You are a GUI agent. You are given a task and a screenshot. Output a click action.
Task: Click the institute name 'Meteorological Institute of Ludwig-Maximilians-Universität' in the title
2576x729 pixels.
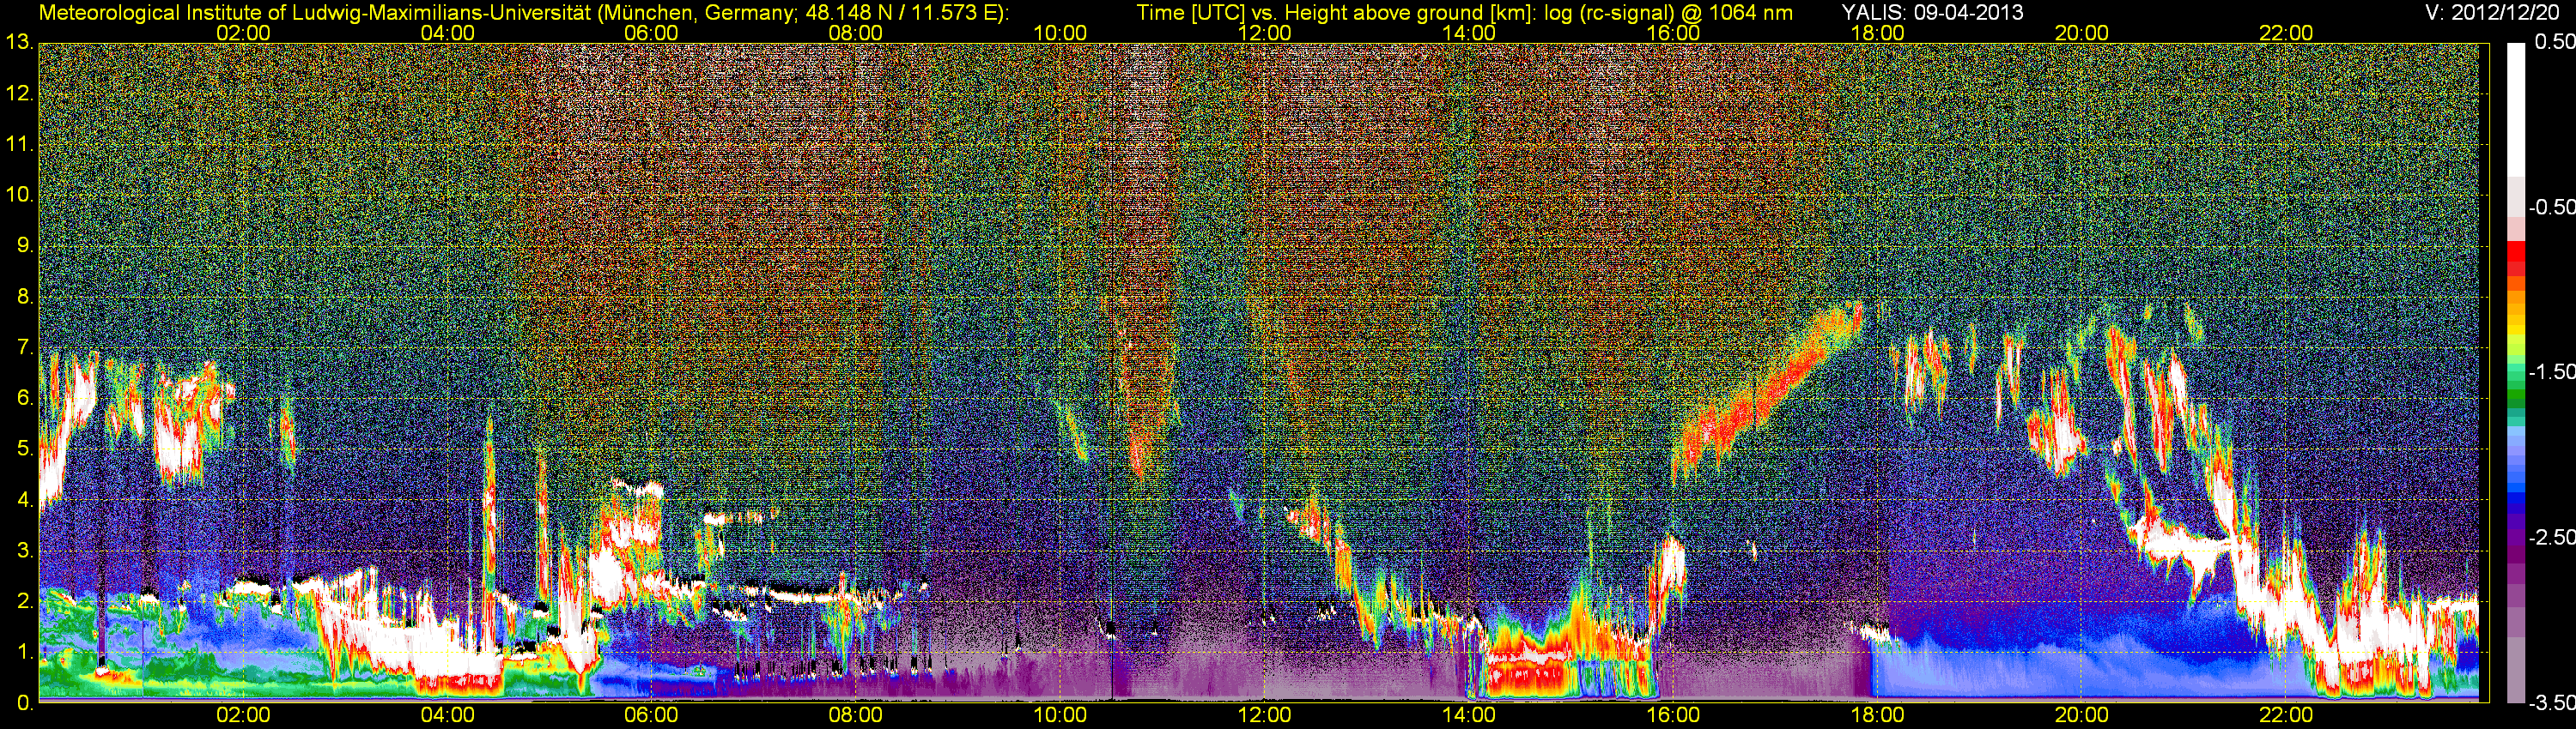coord(315,13)
